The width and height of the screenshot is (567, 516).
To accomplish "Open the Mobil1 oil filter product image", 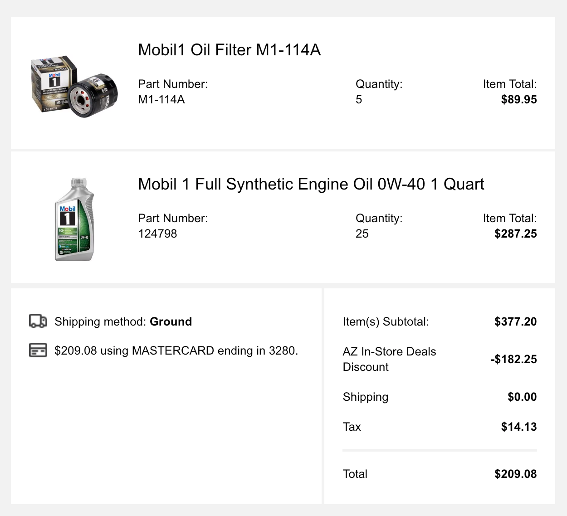I will [74, 88].
